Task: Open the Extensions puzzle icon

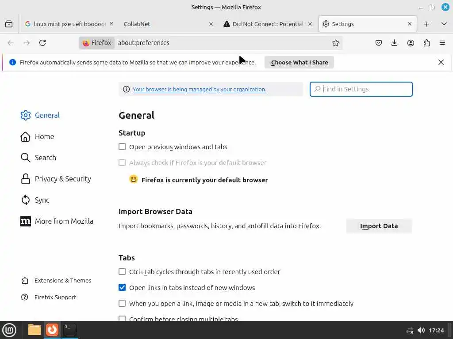Action: (x=426, y=43)
